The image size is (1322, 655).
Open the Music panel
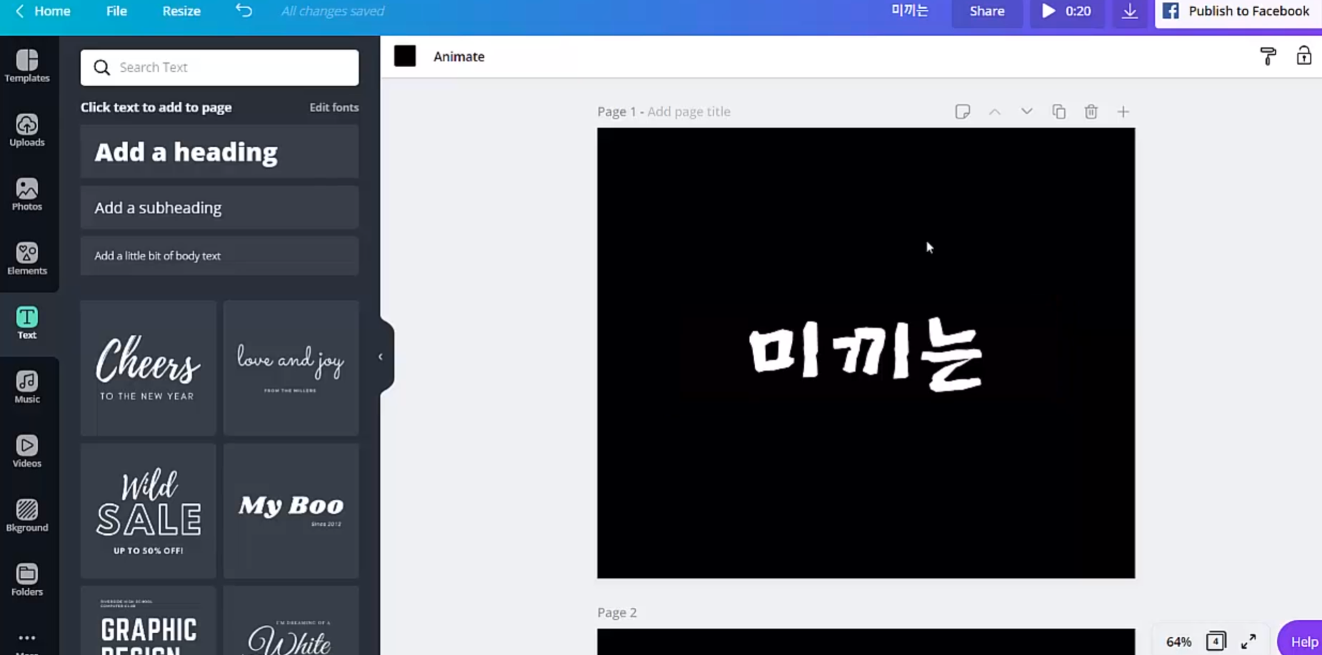[x=27, y=388]
